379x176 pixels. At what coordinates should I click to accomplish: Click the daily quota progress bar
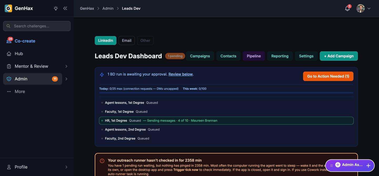[x=226, y=93]
